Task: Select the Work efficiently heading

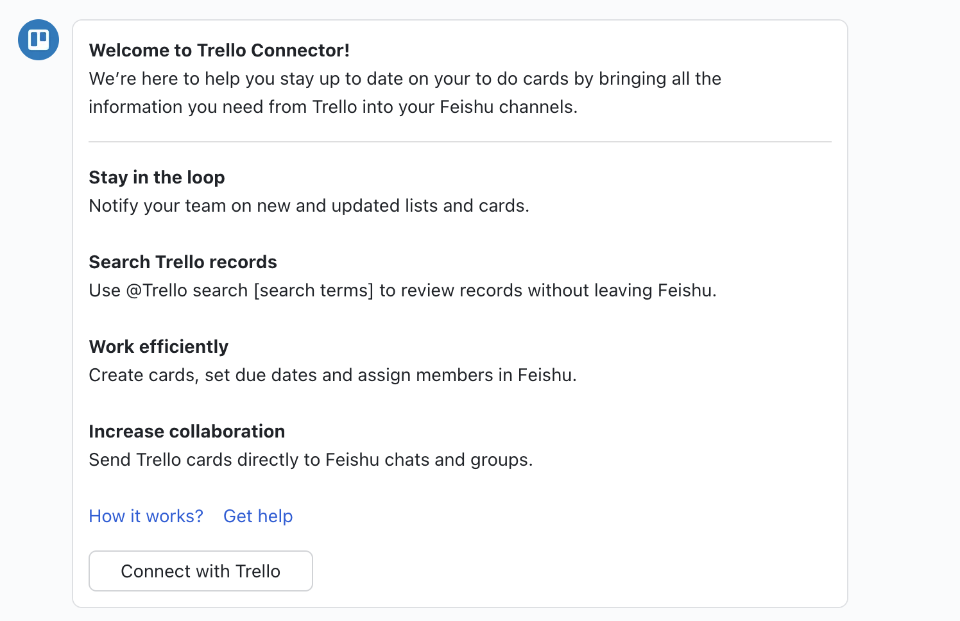Action: [159, 346]
